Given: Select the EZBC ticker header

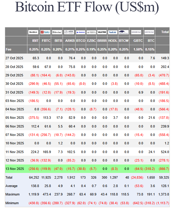Looking at the screenshot, I should (92, 41).
